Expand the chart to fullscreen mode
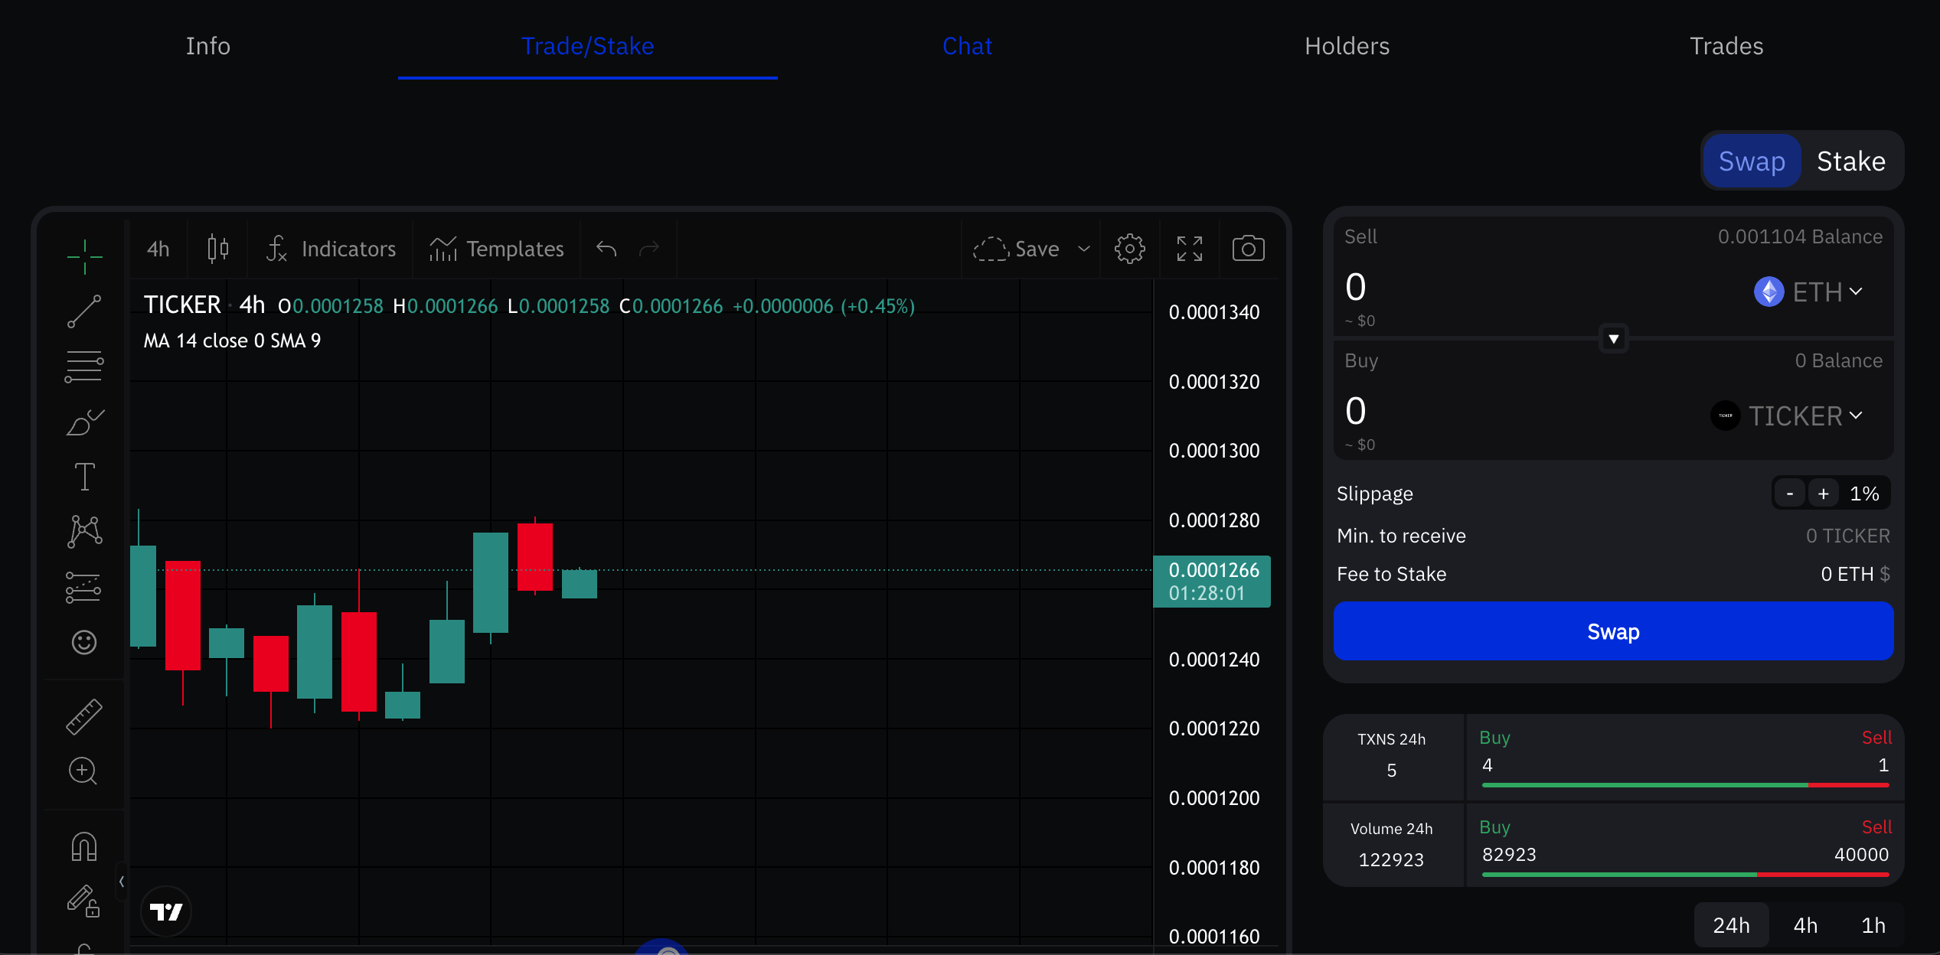This screenshot has height=955, width=1940. pos(1187,249)
